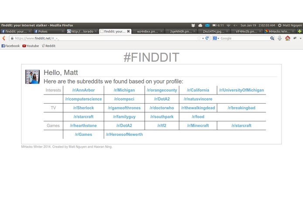Open a new tab with the plus icon
Screen dimensions: 303x215
(x=300, y=31)
